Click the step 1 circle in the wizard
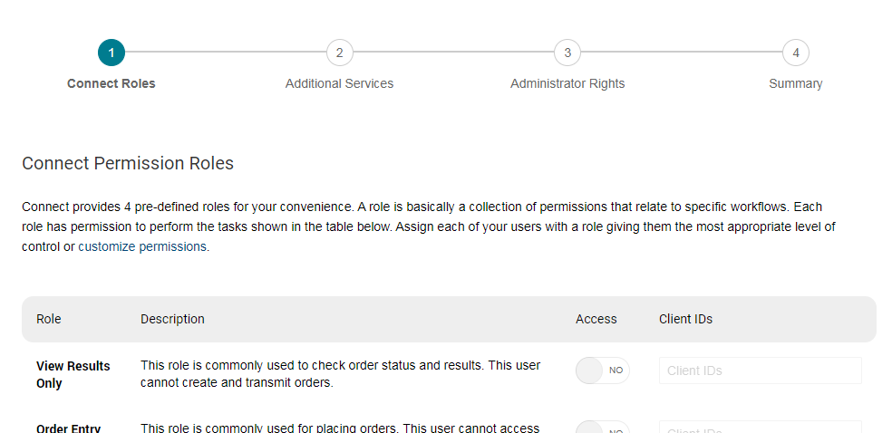Image resolution: width=892 pixels, height=433 pixels. pyautogui.click(x=111, y=53)
